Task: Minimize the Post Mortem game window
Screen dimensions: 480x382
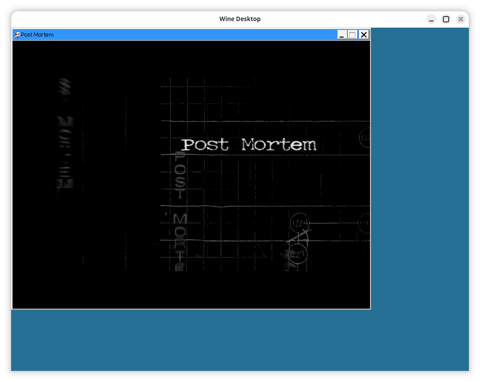Action: coord(342,35)
